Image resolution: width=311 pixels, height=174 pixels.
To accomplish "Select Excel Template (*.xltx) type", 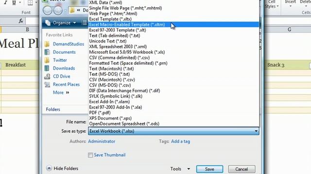I will click(173, 19).
